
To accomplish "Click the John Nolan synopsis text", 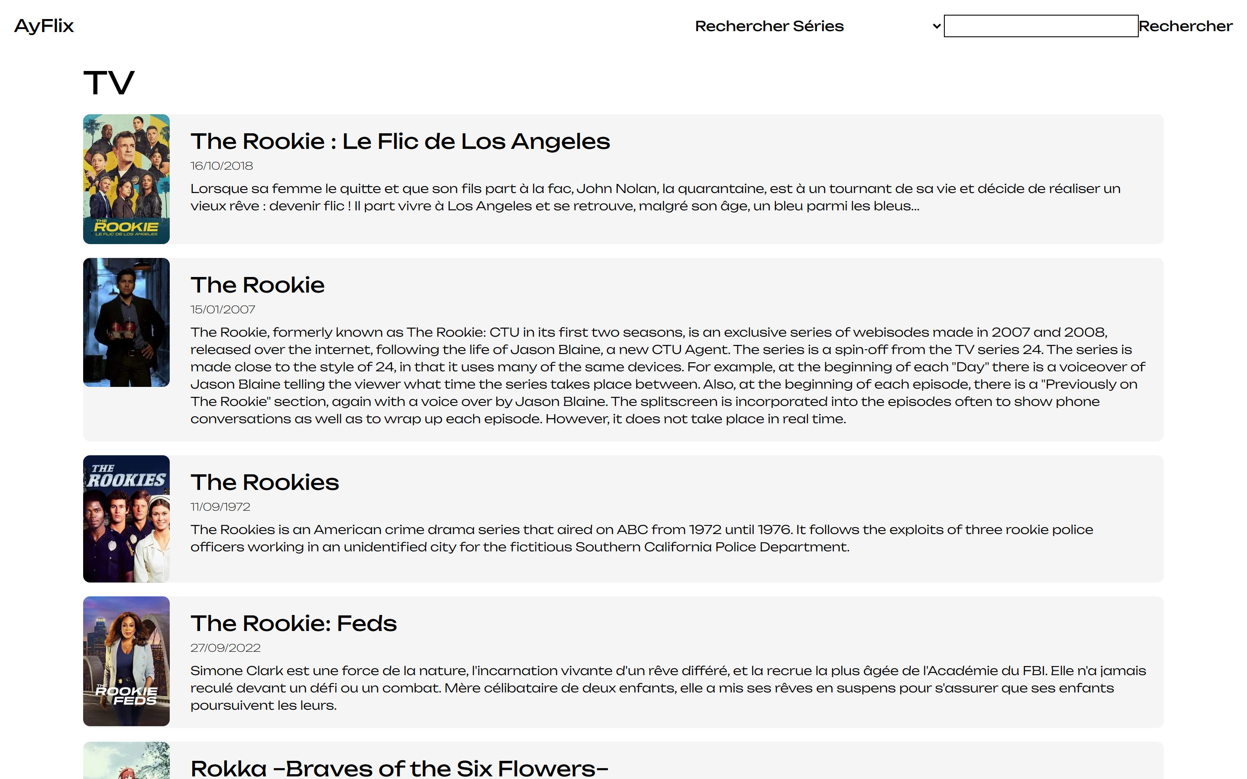I will 654,197.
